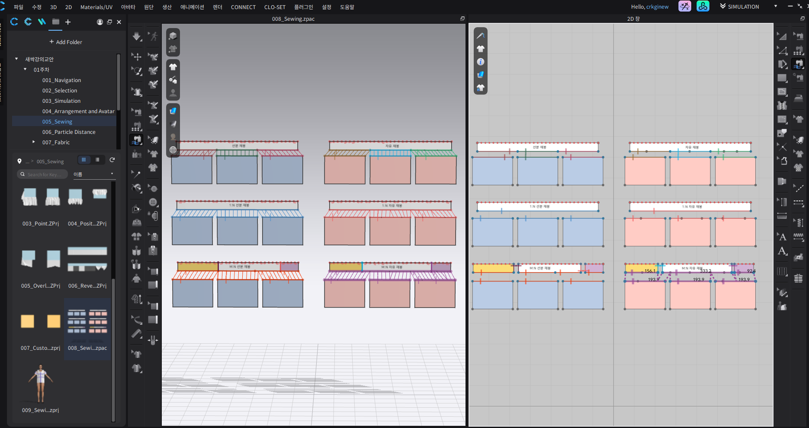
Task: Toggle the garment display shirt icon in 3D viewport
Action: coord(173,67)
